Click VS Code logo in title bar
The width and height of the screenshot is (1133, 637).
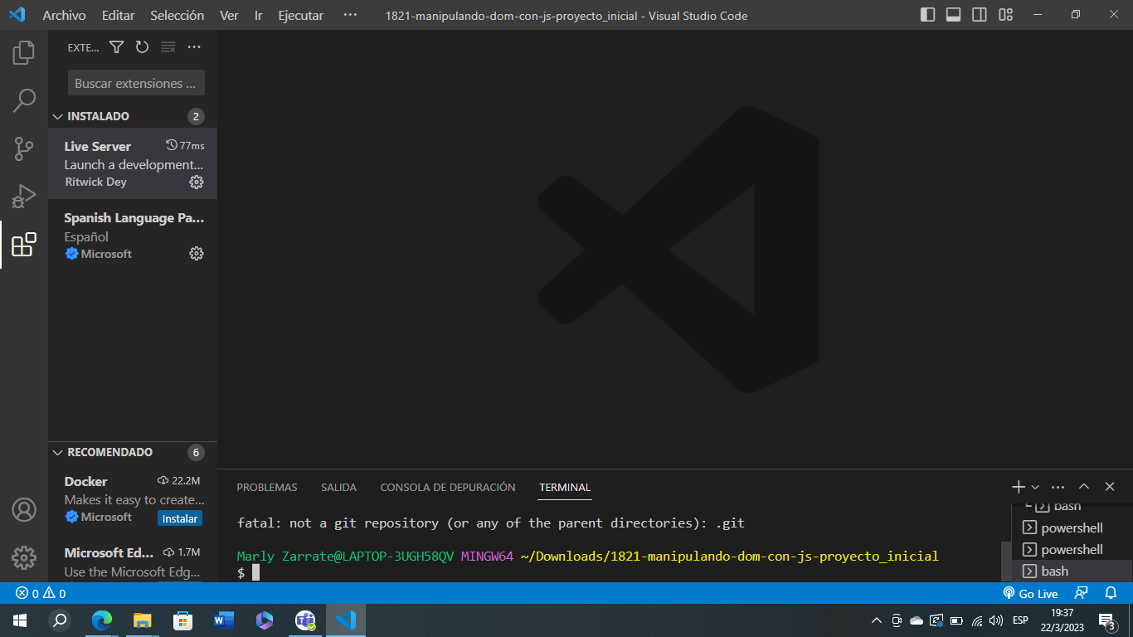tap(17, 15)
